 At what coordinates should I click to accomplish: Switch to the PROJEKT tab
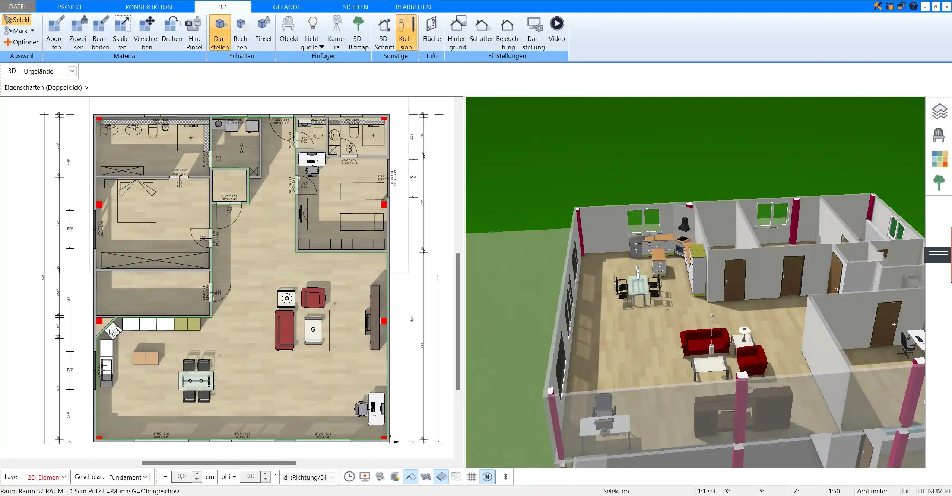70,7
